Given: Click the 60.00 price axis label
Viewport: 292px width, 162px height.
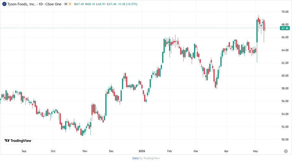Looking at the screenshot, I should point(285,75).
